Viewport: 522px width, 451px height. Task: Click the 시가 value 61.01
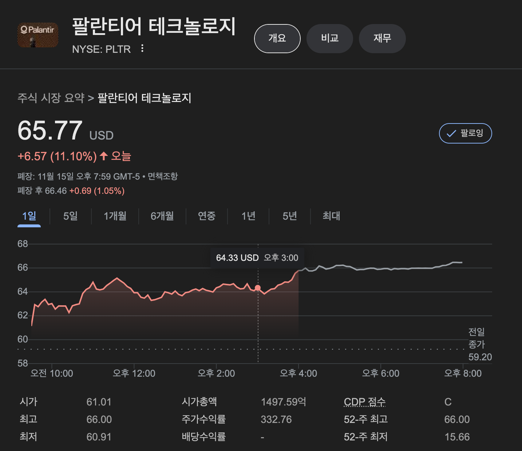click(x=99, y=402)
